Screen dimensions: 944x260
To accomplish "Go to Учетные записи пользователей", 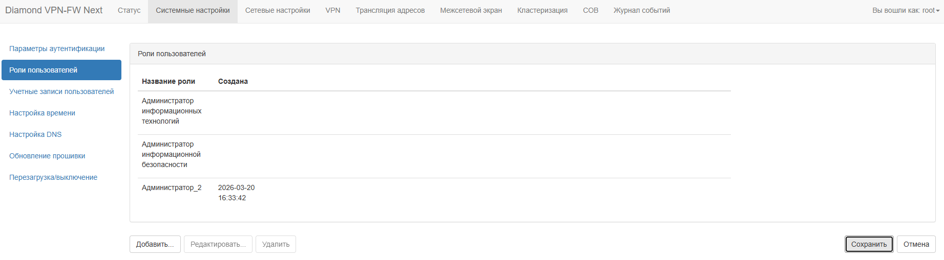I will (x=61, y=91).
